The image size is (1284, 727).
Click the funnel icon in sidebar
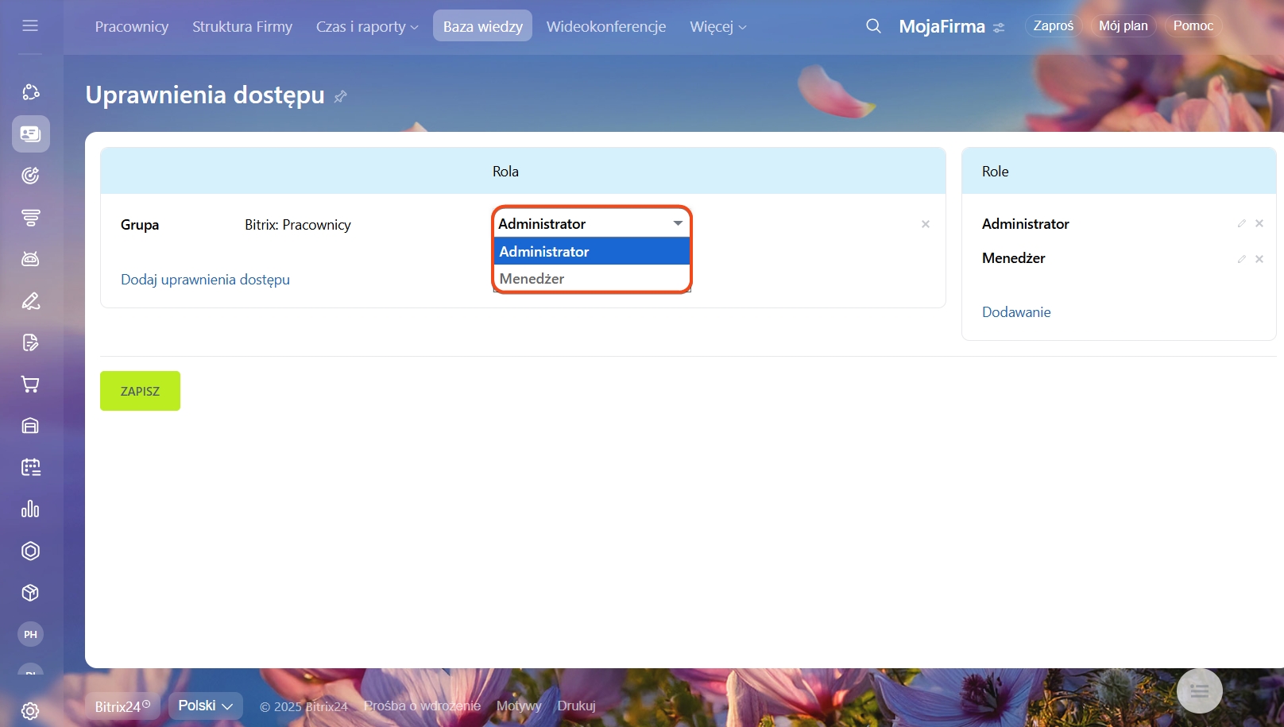(x=30, y=218)
